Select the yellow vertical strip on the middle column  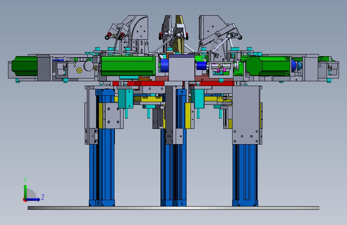(x=188, y=116)
